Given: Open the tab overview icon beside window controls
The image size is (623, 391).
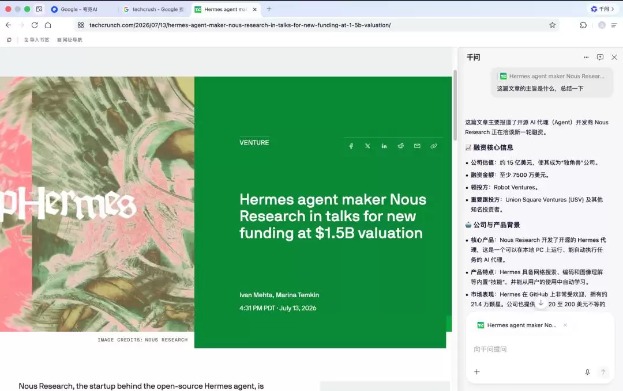Looking at the screenshot, I should tap(39, 9).
